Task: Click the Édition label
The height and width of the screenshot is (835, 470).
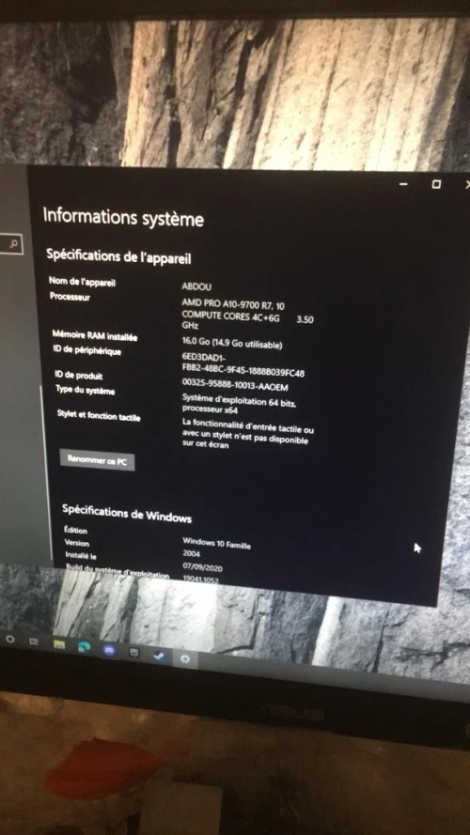Action: click(75, 530)
